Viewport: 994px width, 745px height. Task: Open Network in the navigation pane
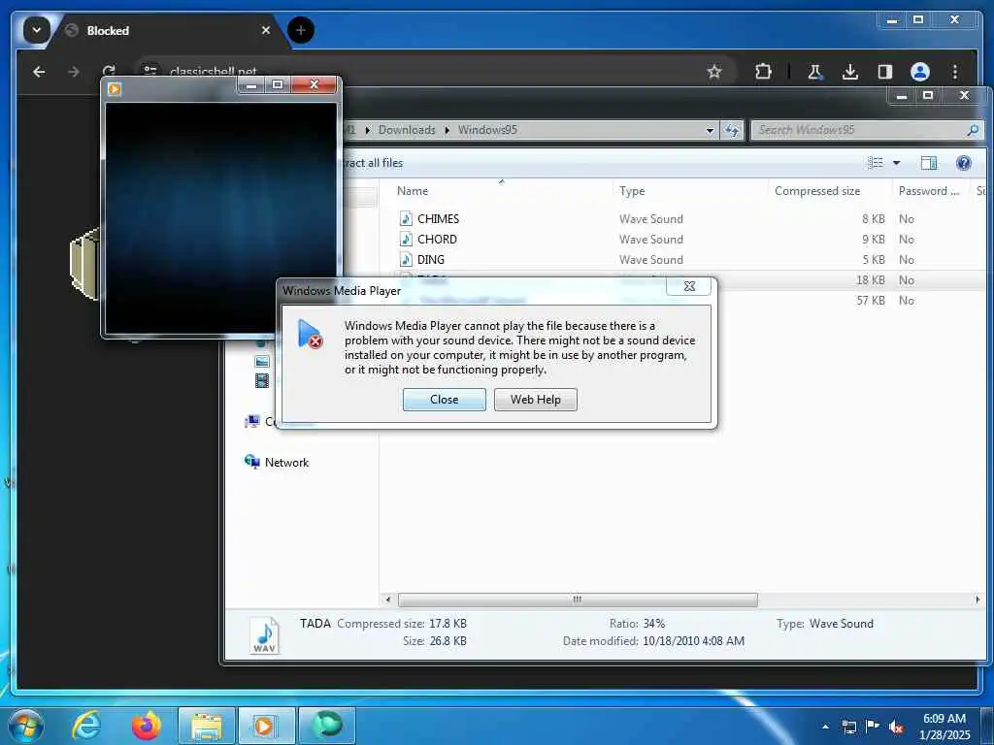tap(286, 463)
